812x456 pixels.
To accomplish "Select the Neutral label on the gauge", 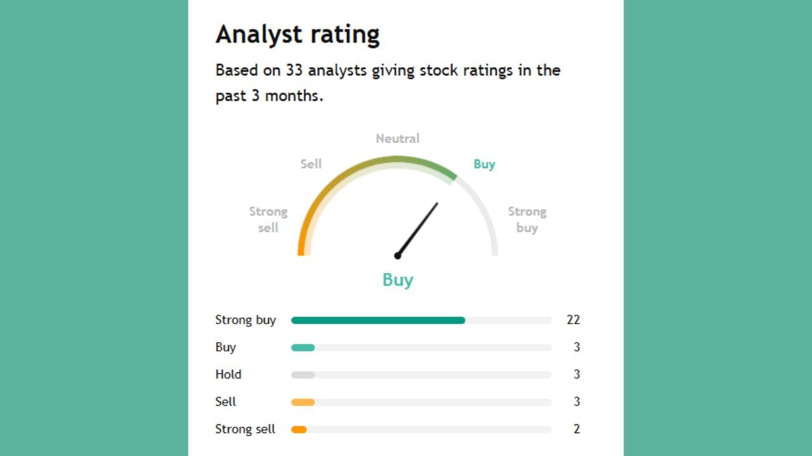I will click(x=398, y=138).
